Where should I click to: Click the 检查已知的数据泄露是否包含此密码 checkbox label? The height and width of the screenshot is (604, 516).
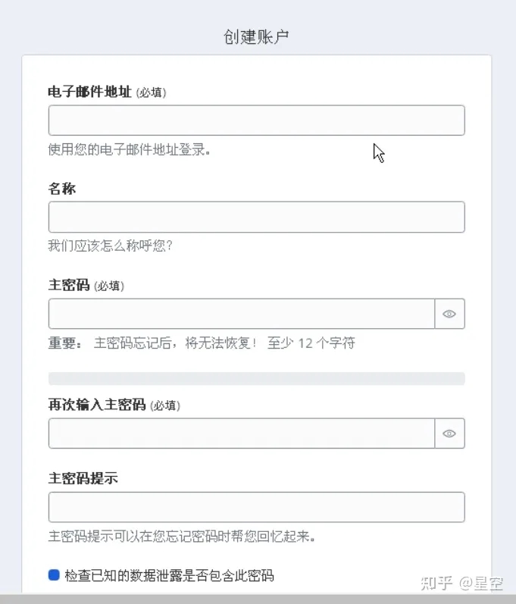pyautogui.click(x=169, y=576)
